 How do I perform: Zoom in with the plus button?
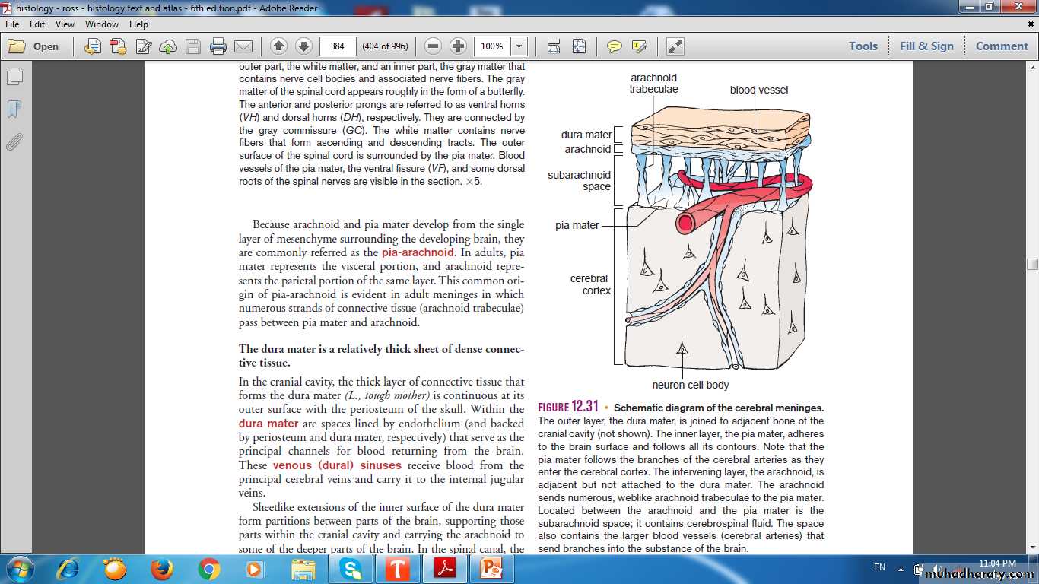pyautogui.click(x=458, y=46)
